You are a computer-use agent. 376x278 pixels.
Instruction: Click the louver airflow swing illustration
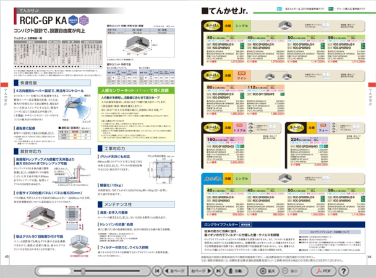point(77,107)
